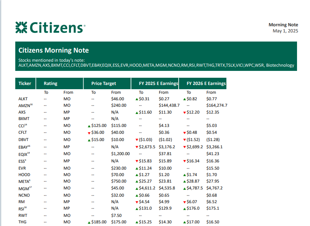Click the $144,438.7 earnings value
The image size is (310, 226).
pyautogui.click(x=169, y=106)
